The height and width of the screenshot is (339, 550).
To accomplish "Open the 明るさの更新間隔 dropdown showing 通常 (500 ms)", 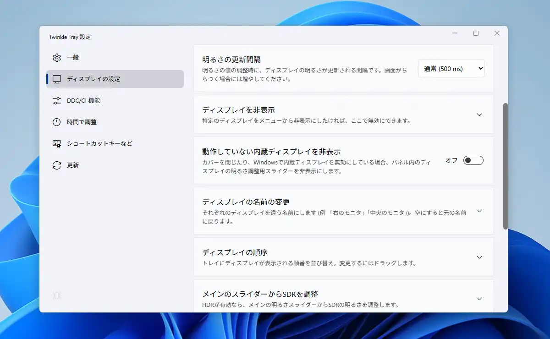I will click(451, 69).
